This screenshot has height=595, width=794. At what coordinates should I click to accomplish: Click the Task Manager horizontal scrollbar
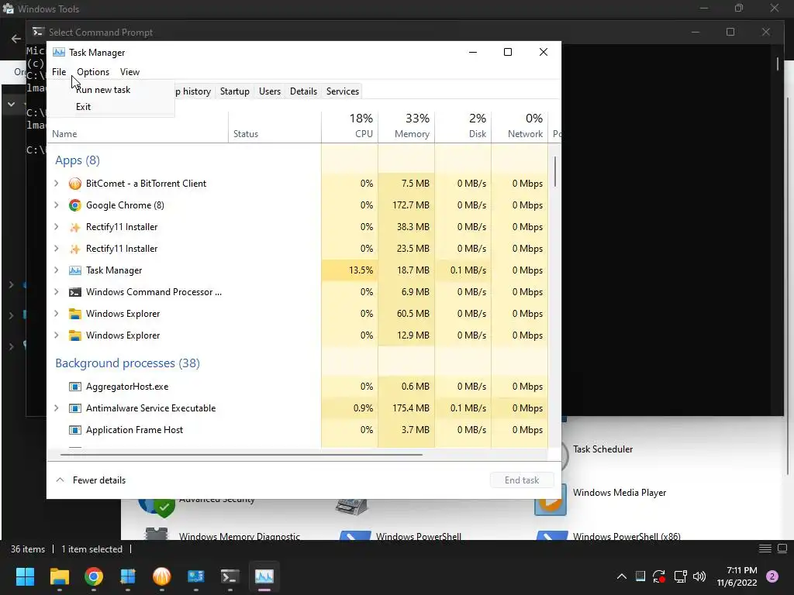(x=241, y=455)
